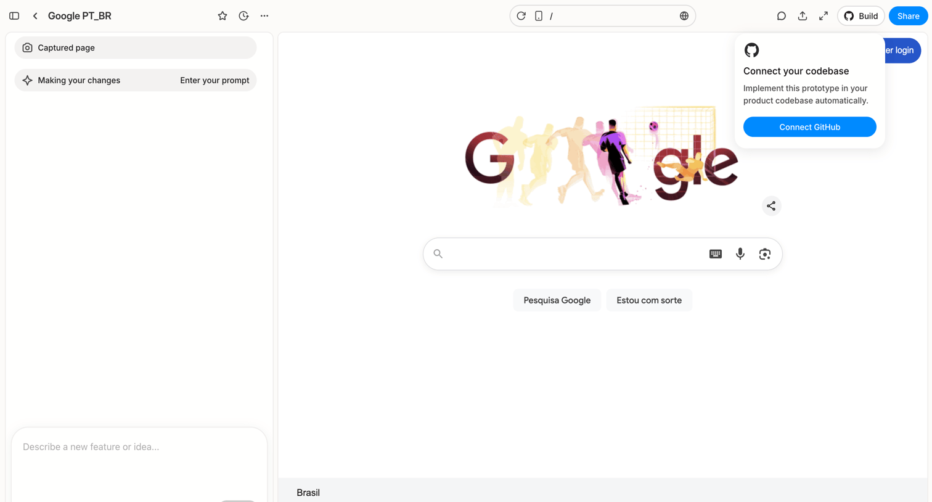The image size is (932, 502).
Task: Open version history clock icon
Action: click(243, 16)
